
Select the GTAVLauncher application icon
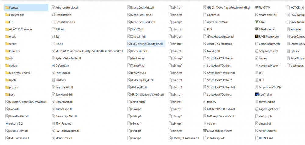(257, 29)
